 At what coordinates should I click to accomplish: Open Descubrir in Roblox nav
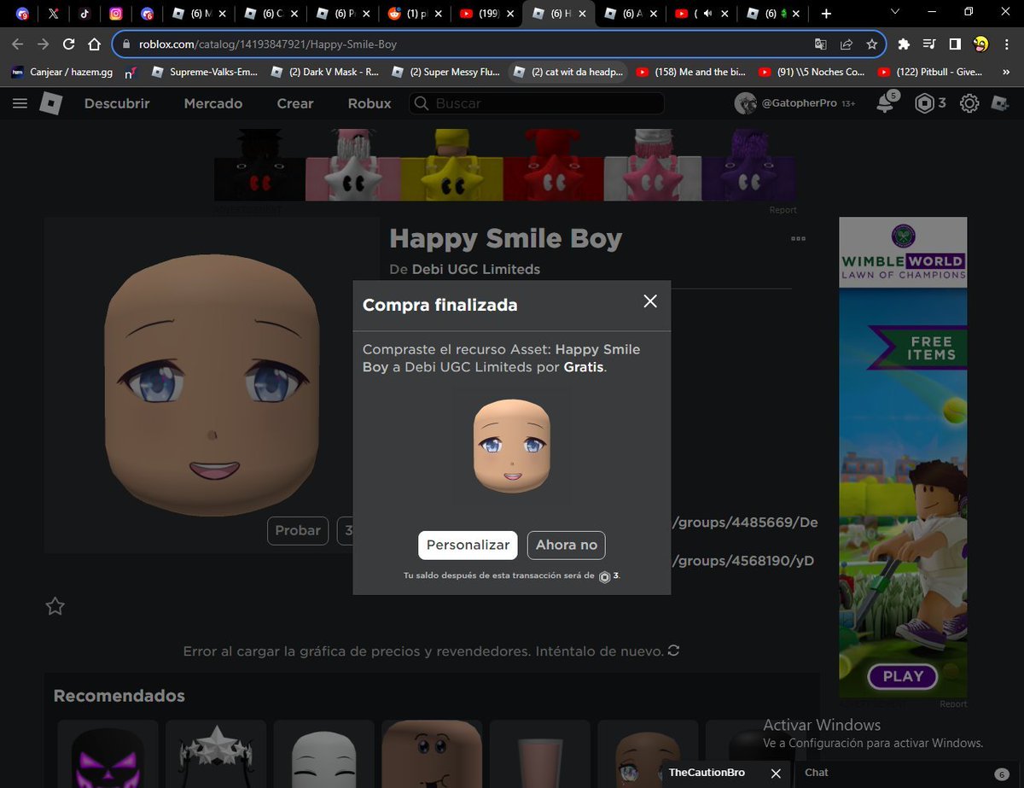click(117, 103)
